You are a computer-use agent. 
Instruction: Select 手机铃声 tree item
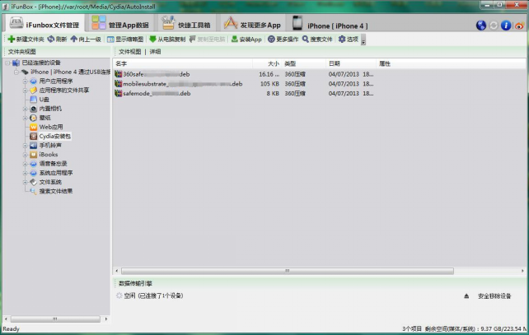[x=50, y=145]
